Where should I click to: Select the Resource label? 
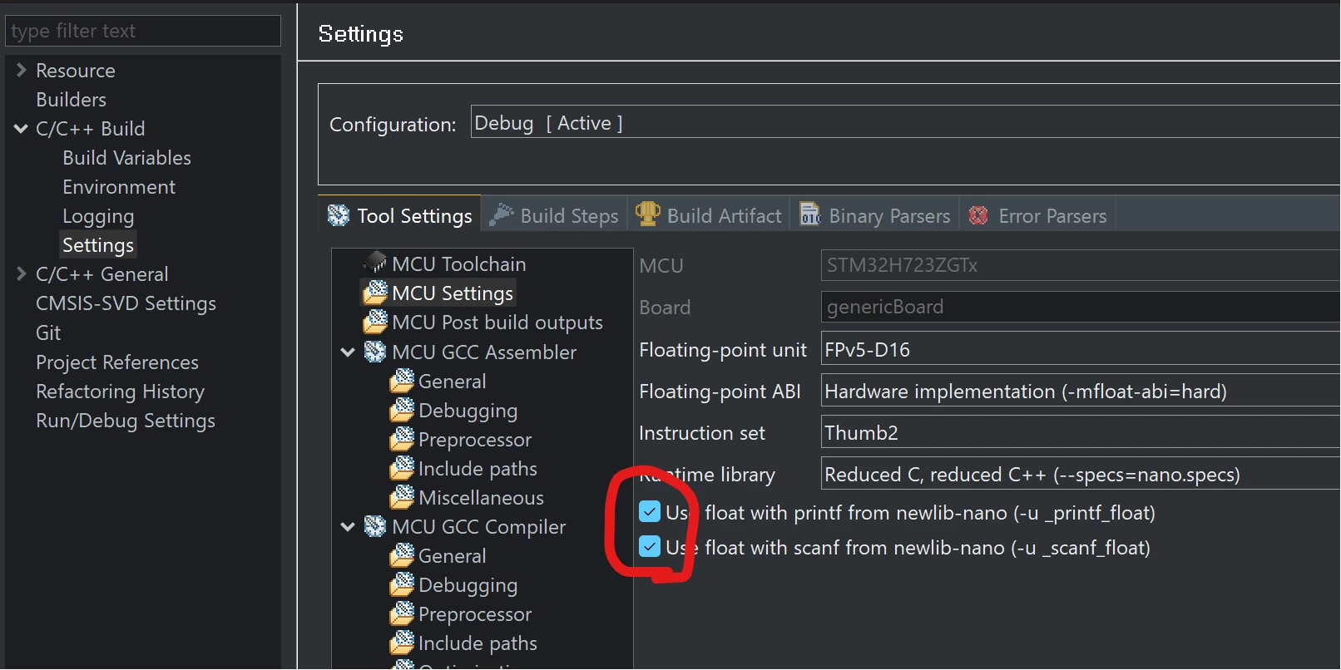click(75, 71)
